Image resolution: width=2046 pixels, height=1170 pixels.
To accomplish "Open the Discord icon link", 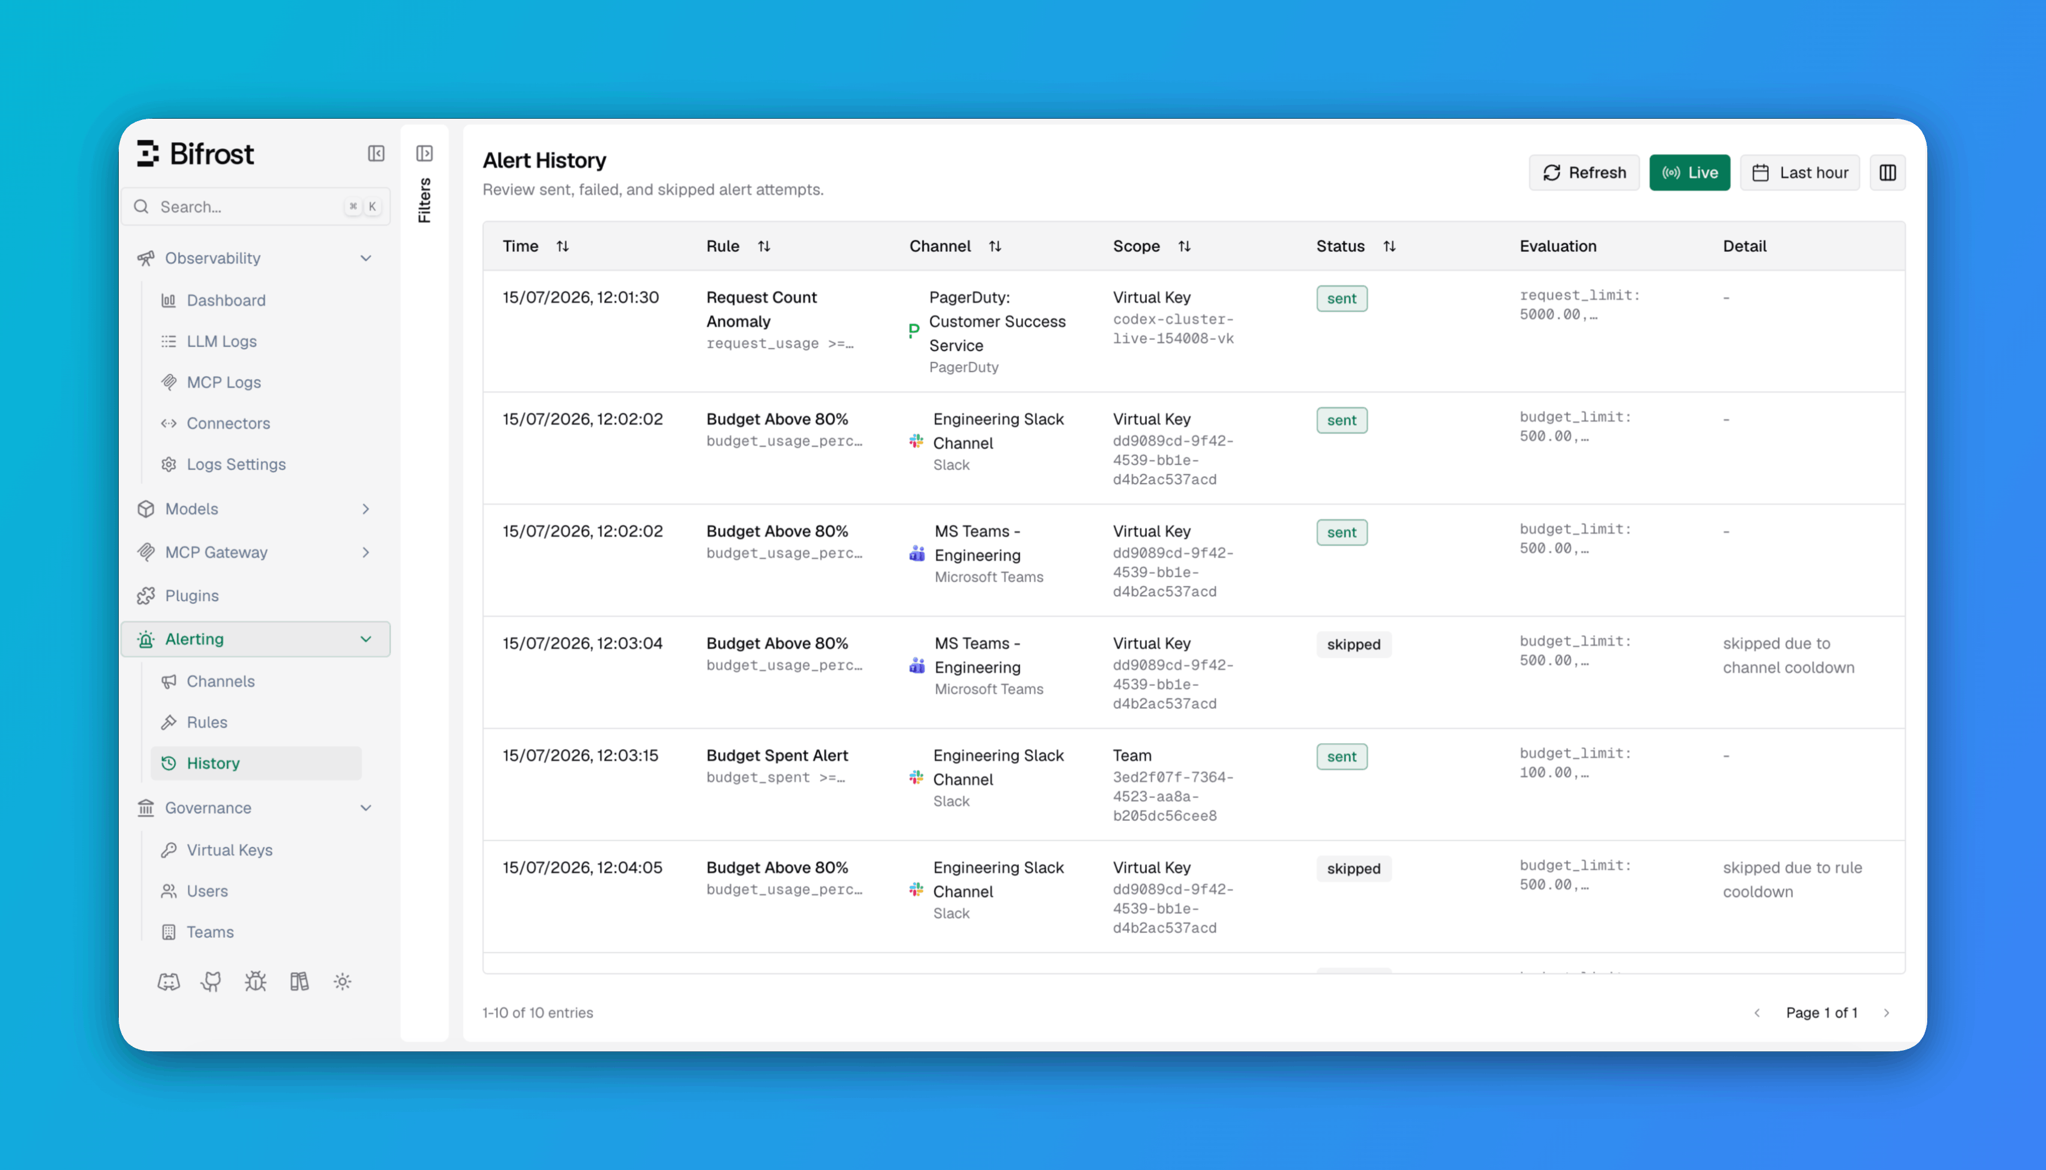I will point(169,982).
